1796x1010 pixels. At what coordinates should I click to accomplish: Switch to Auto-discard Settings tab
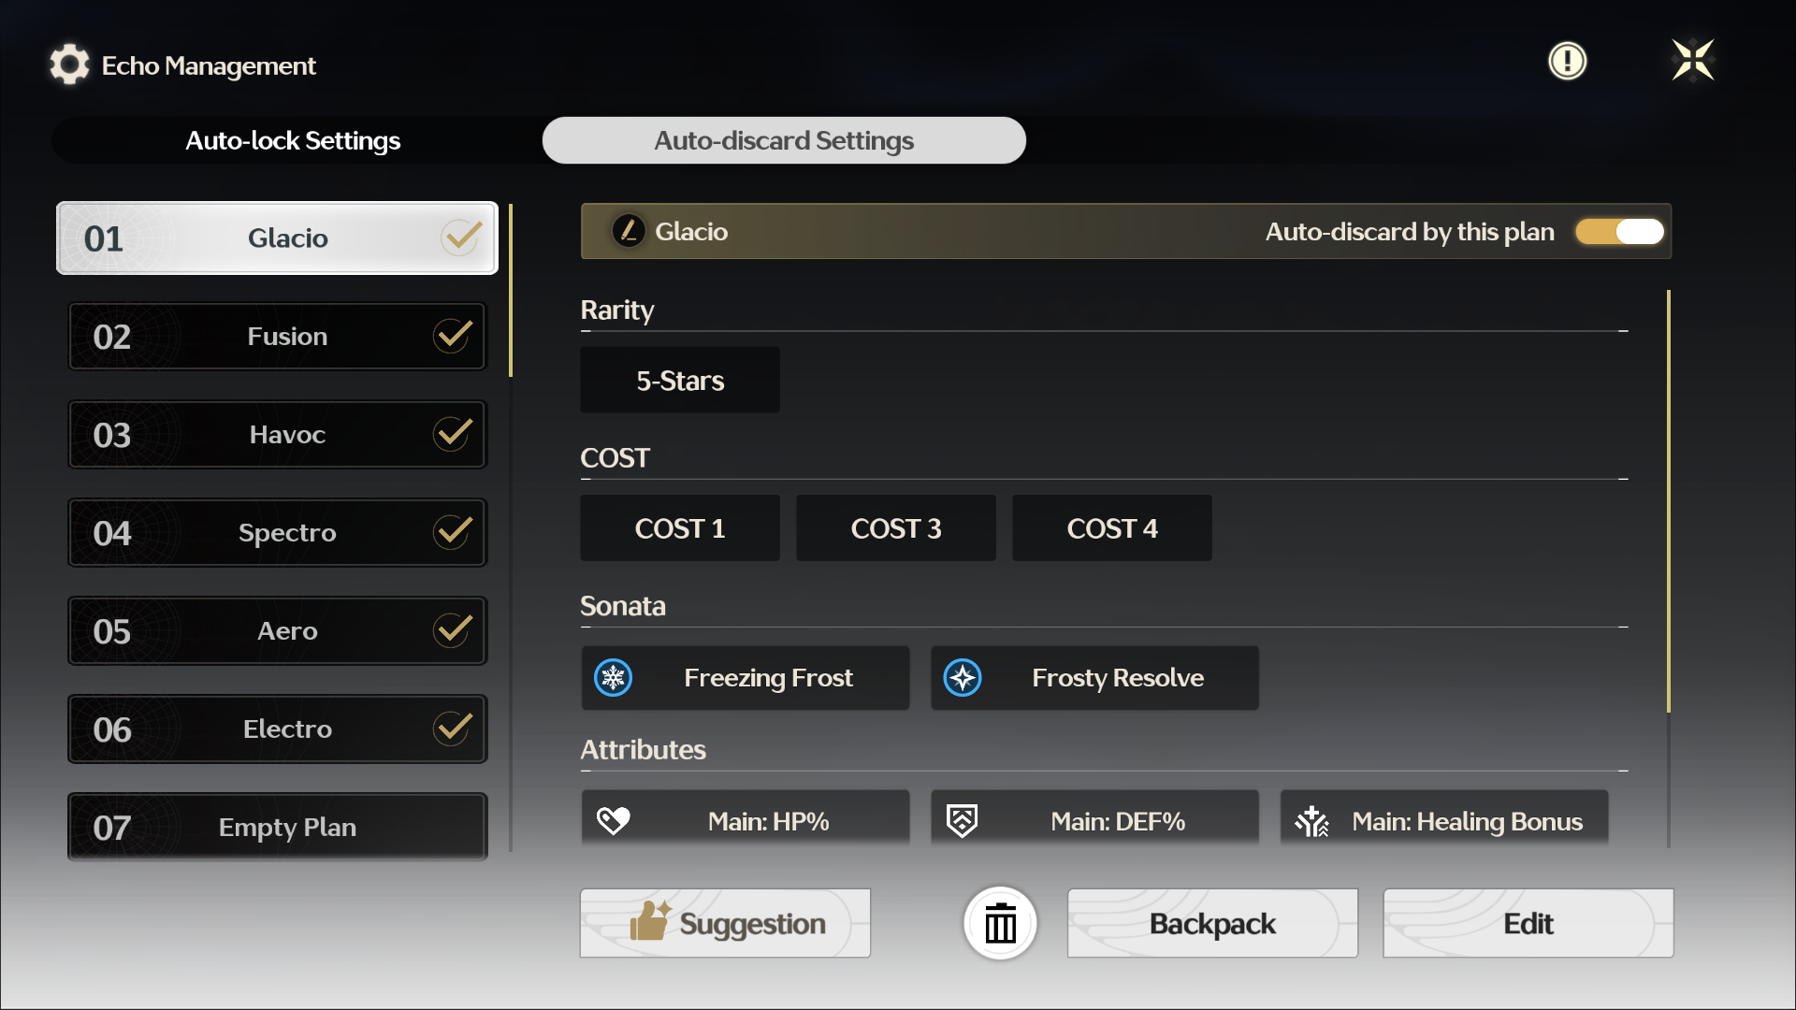coord(784,140)
